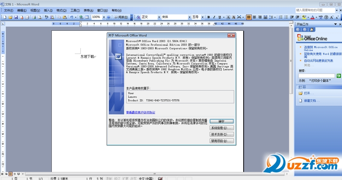Toggle Underline formatting

[x=219, y=17]
